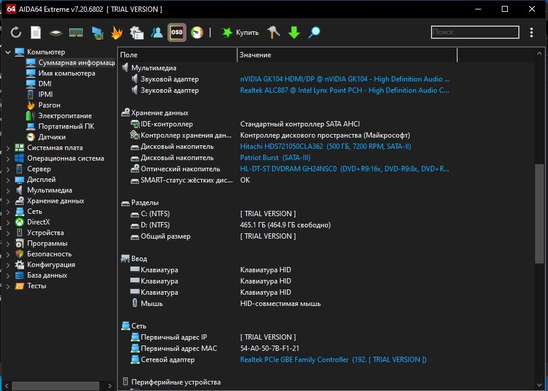Open the motherboard chip toolbar icon

coord(56,33)
